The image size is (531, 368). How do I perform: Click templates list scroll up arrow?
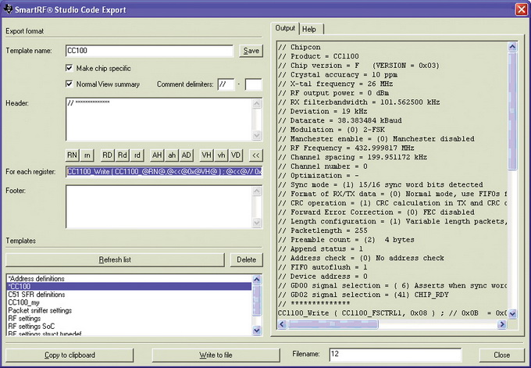[257, 280]
